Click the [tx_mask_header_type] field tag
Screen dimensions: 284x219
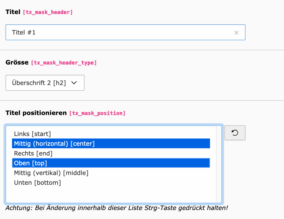click(64, 63)
